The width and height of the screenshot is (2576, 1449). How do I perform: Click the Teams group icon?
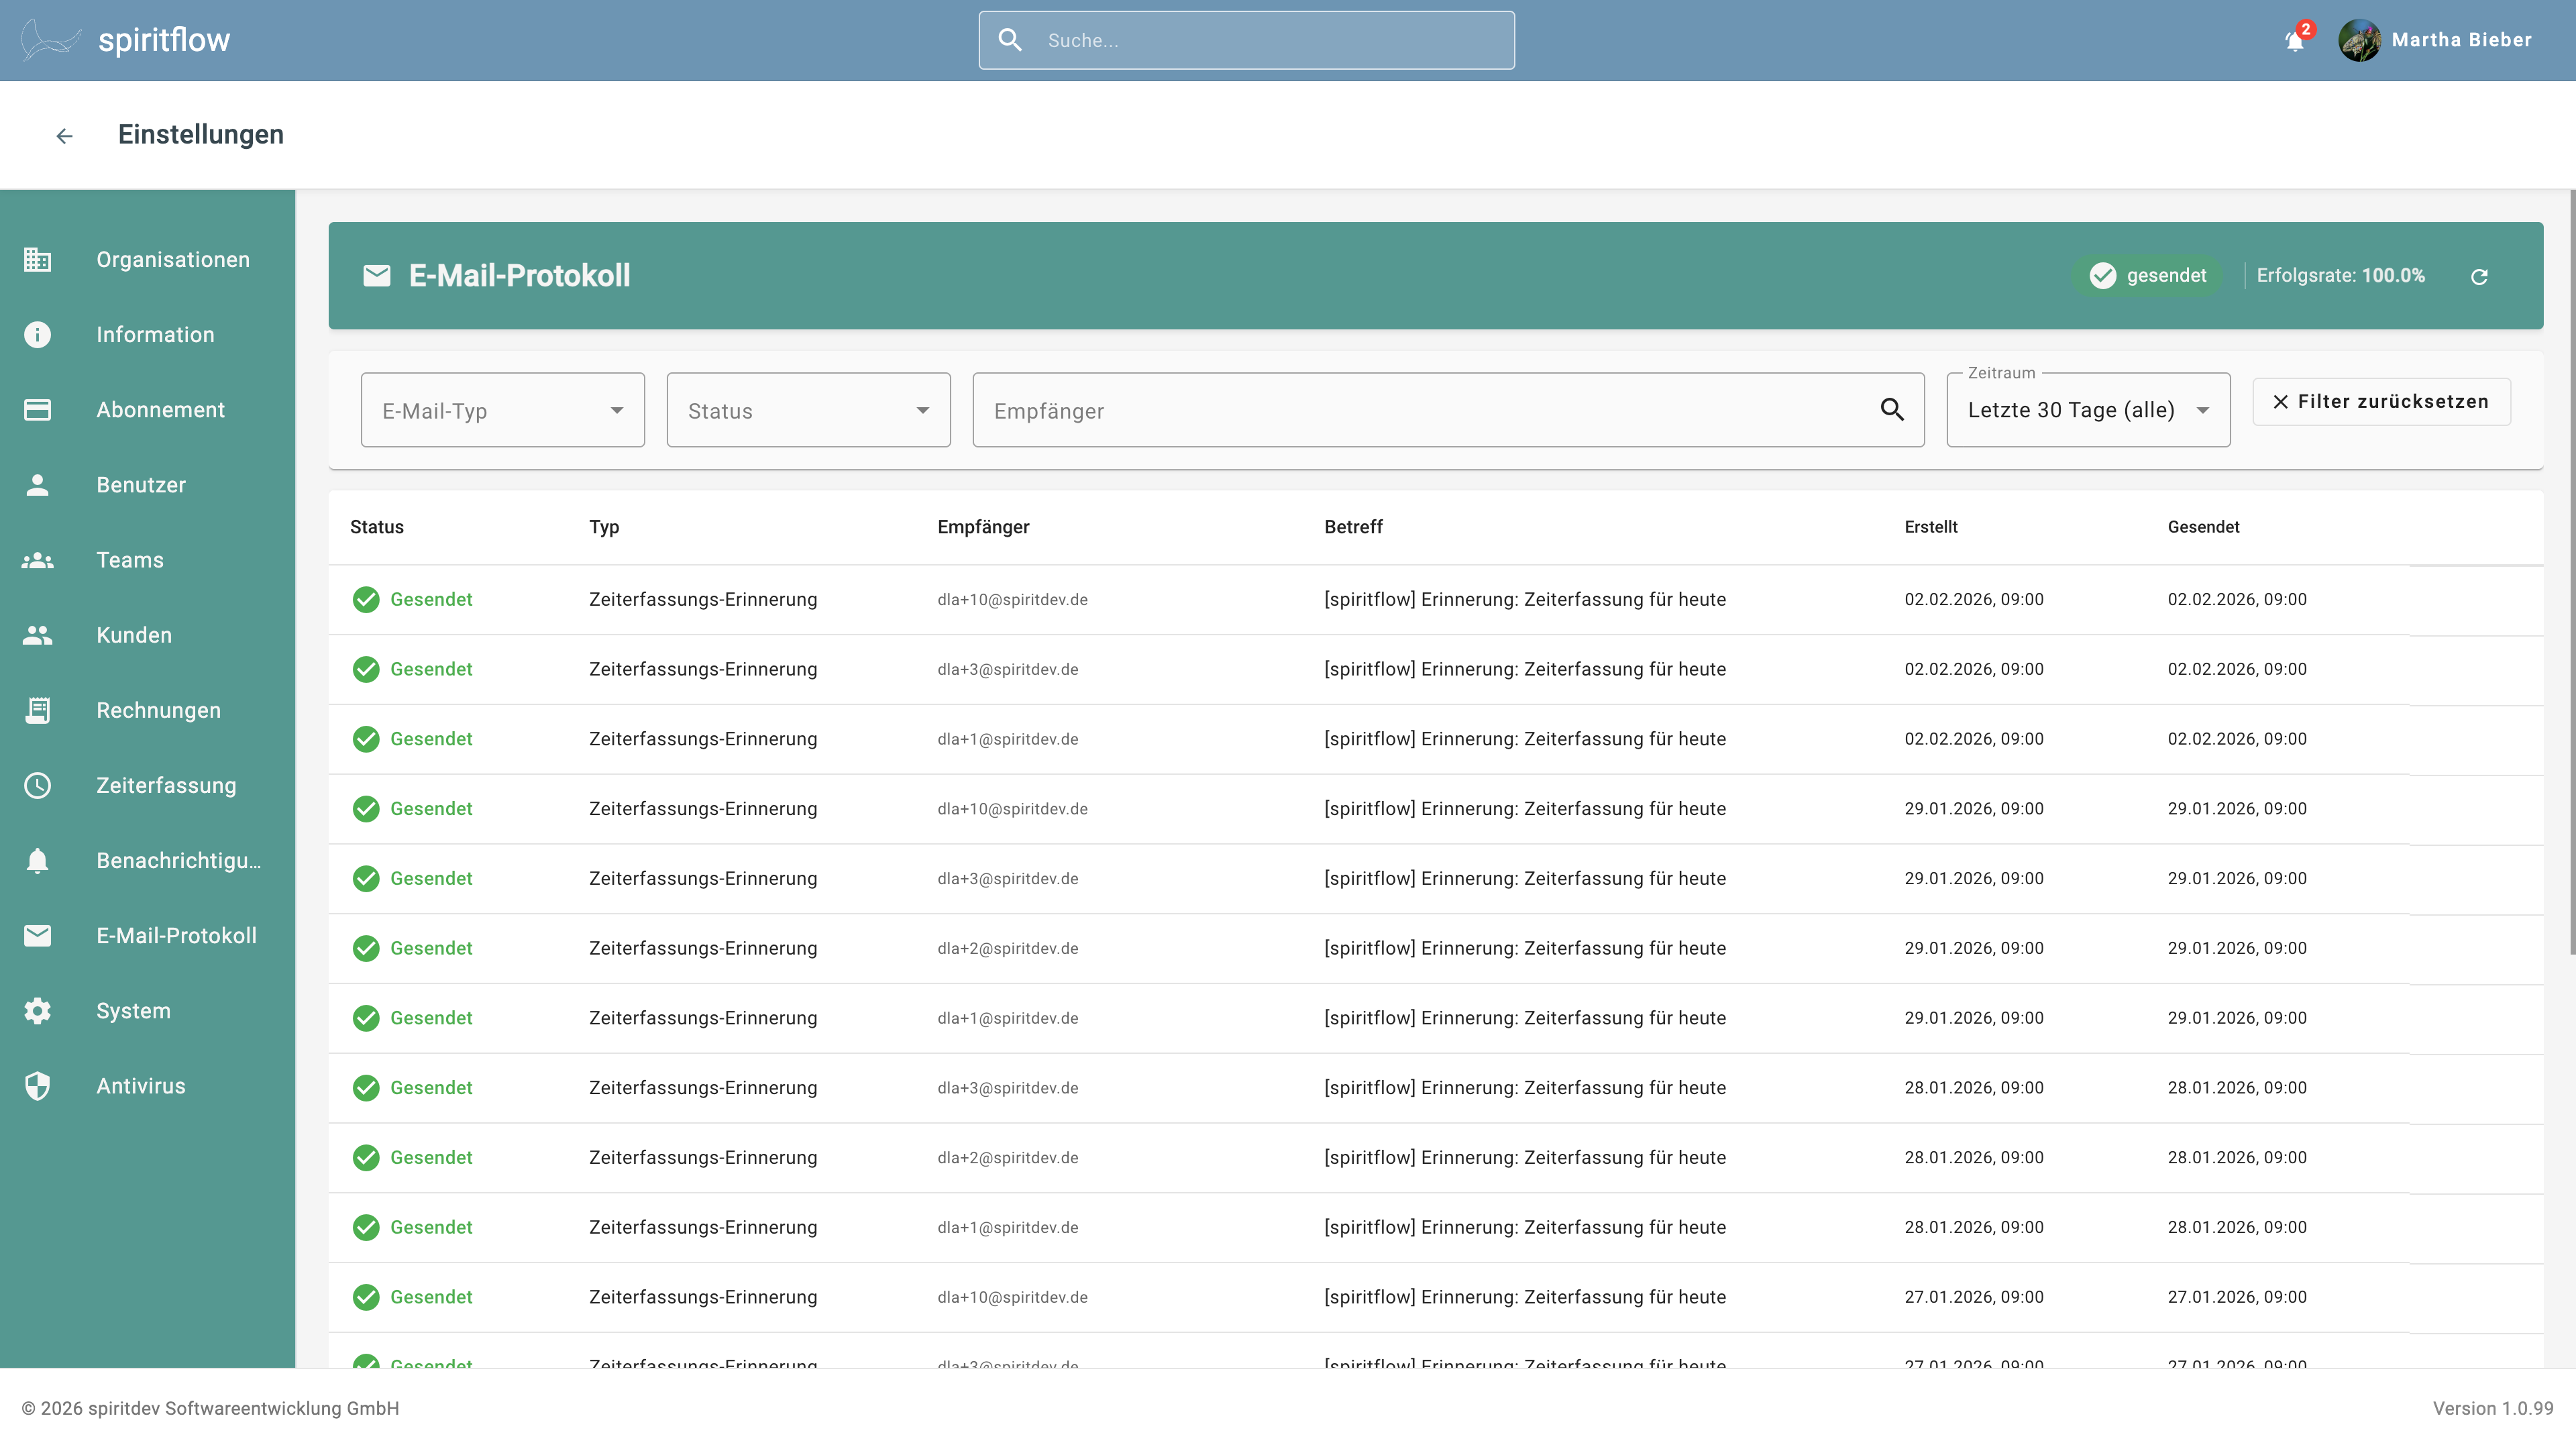tap(38, 560)
